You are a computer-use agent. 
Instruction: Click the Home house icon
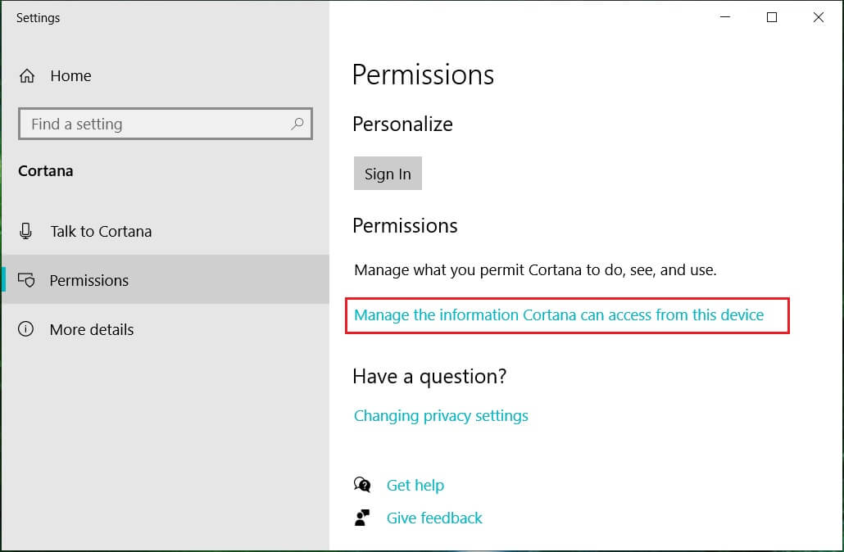click(x=27, y=76)
